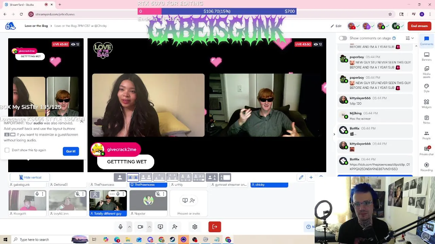Open Totally different guy's three-dot menu

123,194
